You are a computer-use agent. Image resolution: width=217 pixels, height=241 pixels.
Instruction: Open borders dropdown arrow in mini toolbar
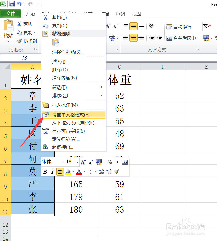click(95, 172)
